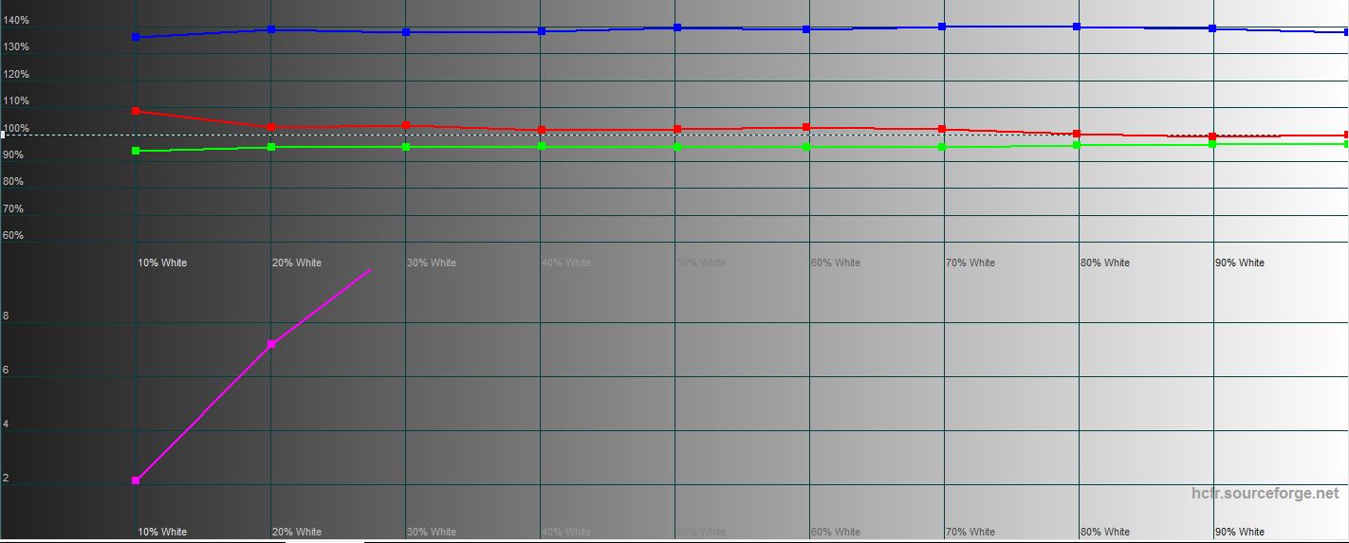
Task: Click bottom '80% White' label of delta E graph
Action: pos(1105,532)
